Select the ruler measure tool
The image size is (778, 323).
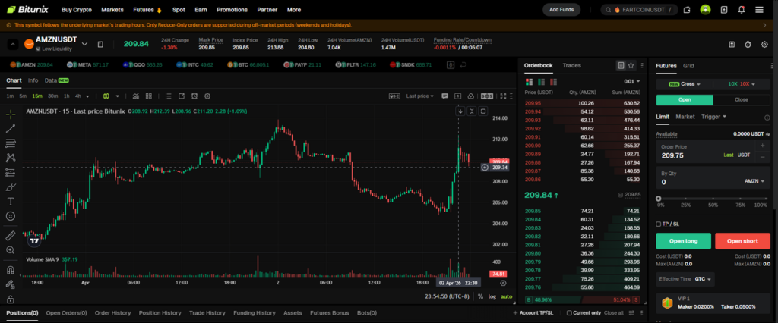point(11,235)
